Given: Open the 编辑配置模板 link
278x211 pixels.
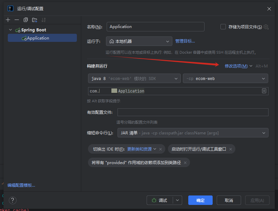Looking at the screenshot, I should 21,185.
